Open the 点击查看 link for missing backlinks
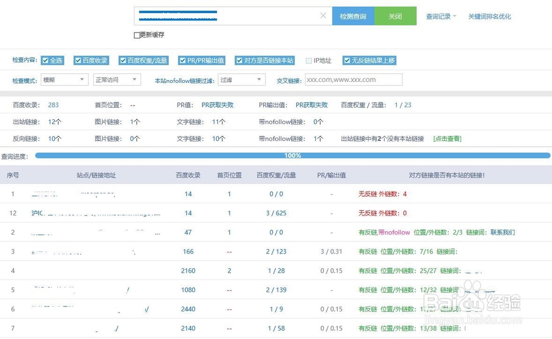 click(x=446, y=139)
